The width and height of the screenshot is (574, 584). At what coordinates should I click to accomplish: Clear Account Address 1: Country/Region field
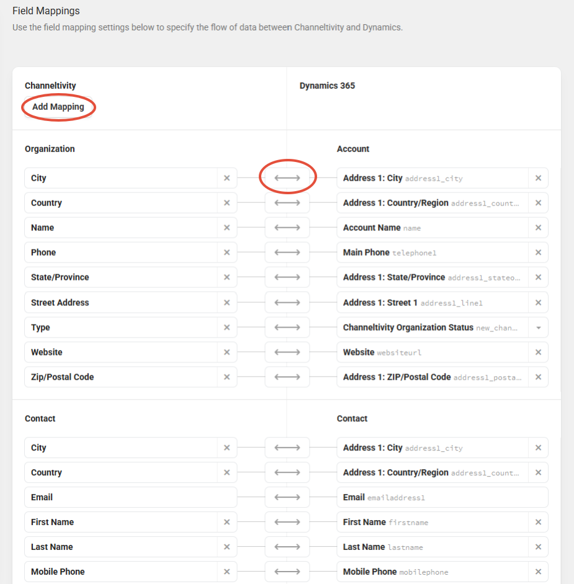coord(538,203)
